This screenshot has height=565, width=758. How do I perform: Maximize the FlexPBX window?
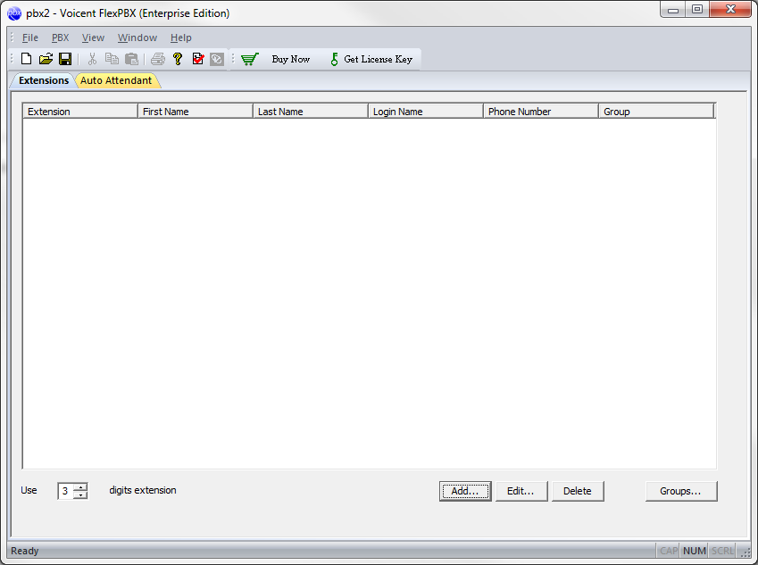click(x=697, y=10)
